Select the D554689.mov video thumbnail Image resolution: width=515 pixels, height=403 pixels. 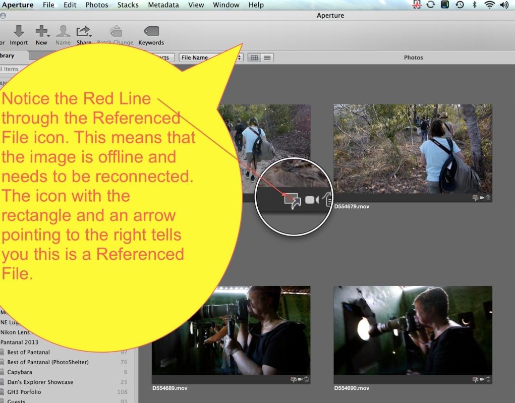click(231, 330)
